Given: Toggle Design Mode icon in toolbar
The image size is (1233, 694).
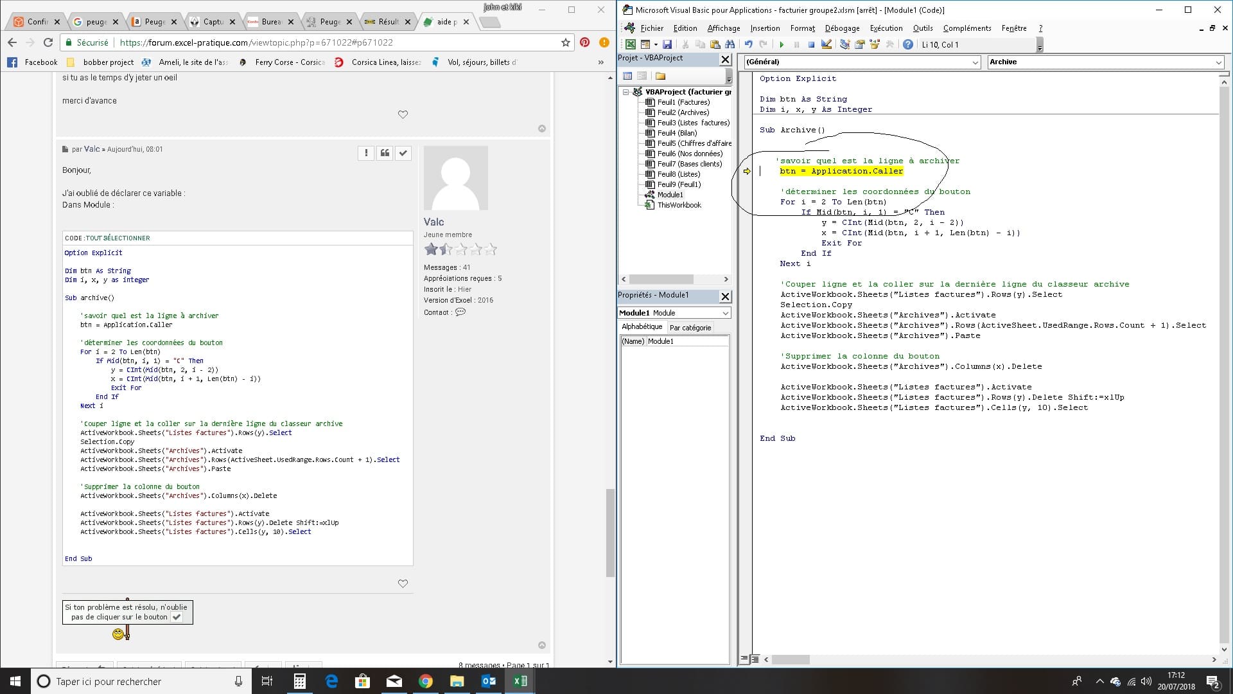Looking at the screenshot, I should 826,44.
